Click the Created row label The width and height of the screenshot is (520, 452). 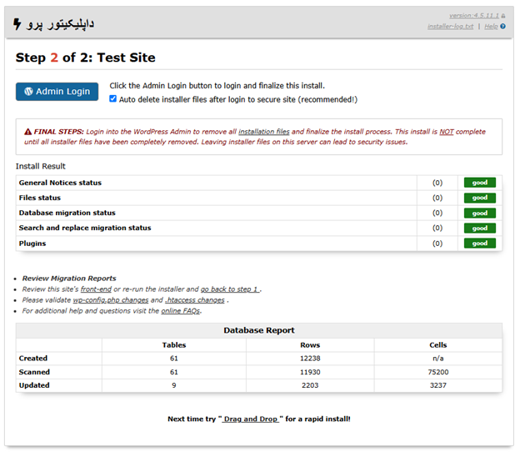tap(33, 359)
